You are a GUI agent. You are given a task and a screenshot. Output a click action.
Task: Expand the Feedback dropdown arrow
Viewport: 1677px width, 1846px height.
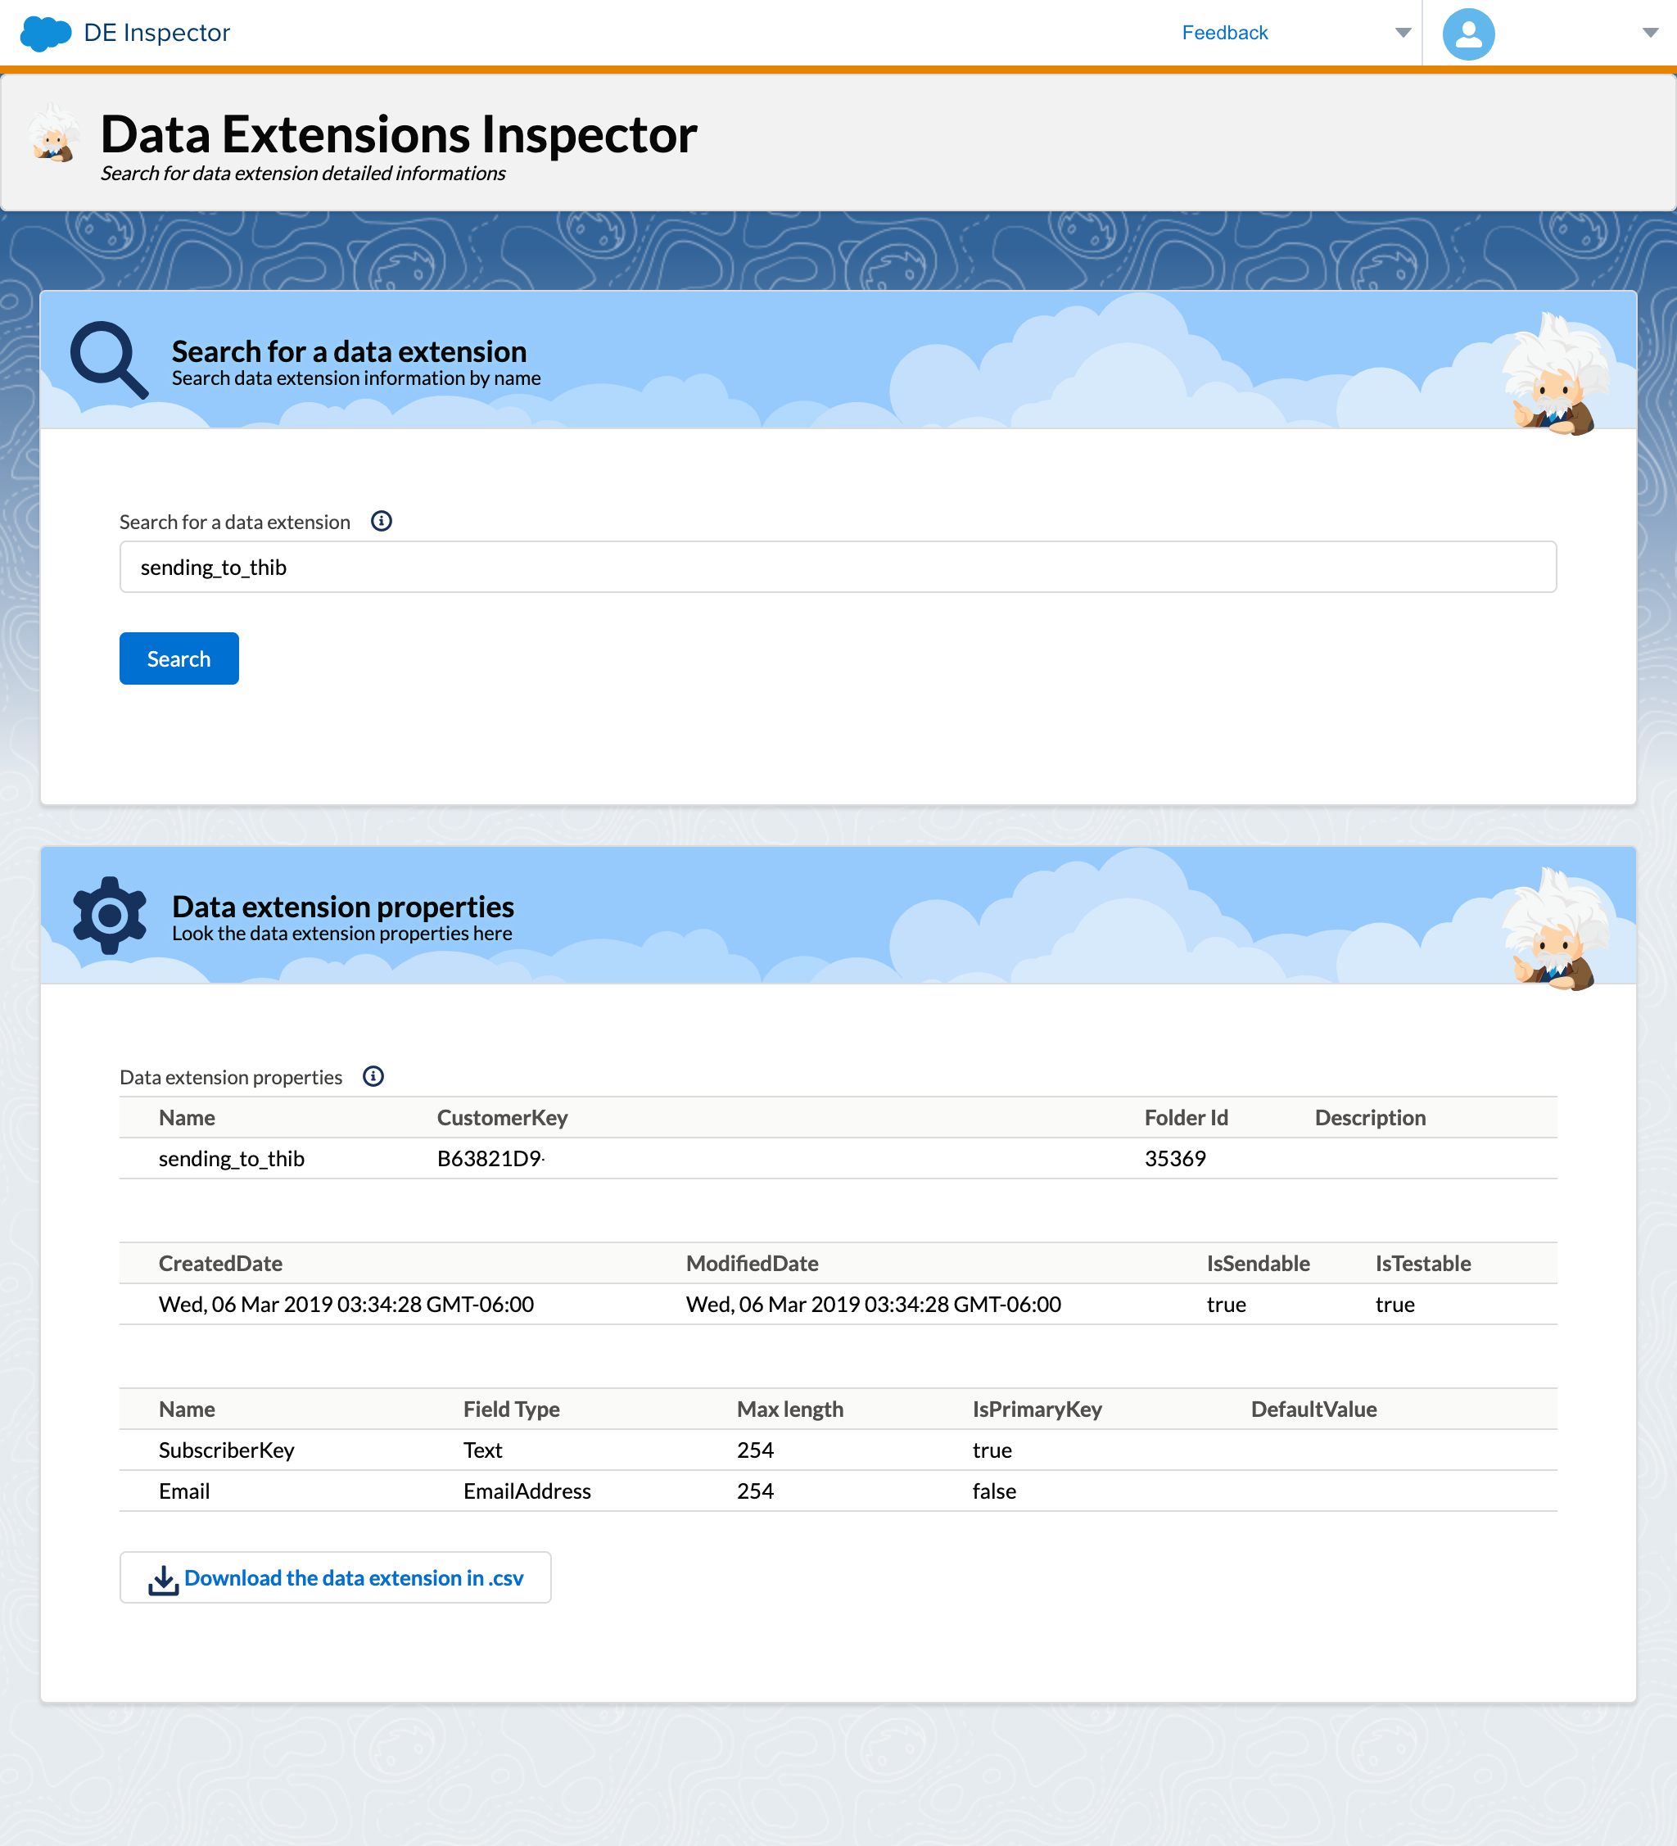pos(1403,33)
